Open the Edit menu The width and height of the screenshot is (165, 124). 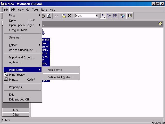coord(13,10)
